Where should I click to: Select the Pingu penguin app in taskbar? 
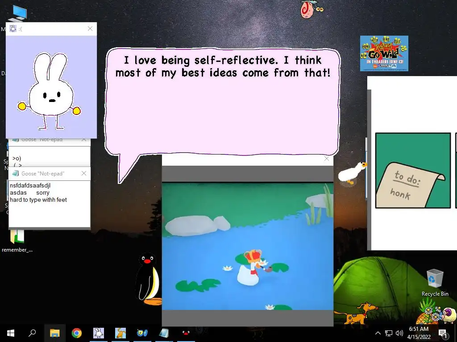click(186, 333)
